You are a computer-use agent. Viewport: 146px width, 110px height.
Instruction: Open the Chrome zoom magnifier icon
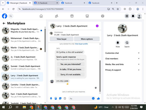coord(113,9)
